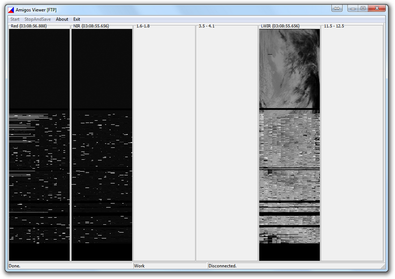The height and width of the screenshot is (279, 395).
Task: Open the Start menu item
Action: click(x=15, y=19)
